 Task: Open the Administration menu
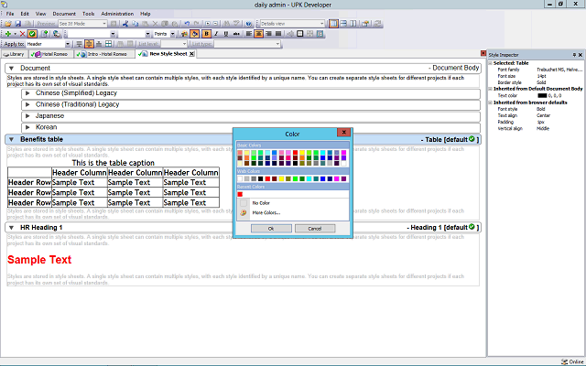pos(117,15)
